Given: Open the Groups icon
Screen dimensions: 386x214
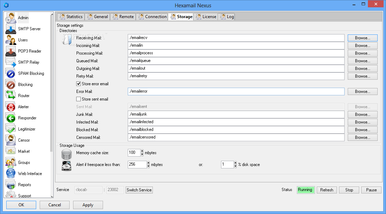Looking at the screenshot, I should [10, 163].
